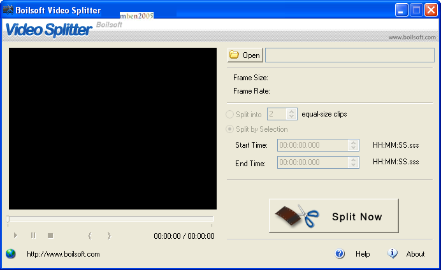Increase the clip count stepper arrow
The height and width of the screenshot is (270, 441).
(292, 111)
